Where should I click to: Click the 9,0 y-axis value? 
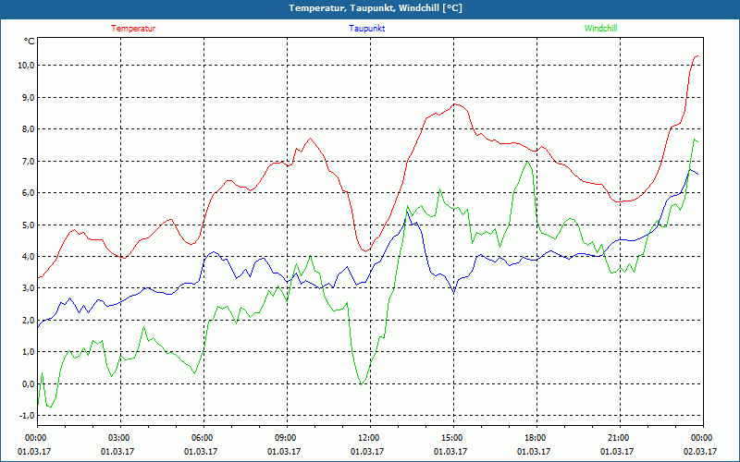pyautogui.click(x=27, y=98)
